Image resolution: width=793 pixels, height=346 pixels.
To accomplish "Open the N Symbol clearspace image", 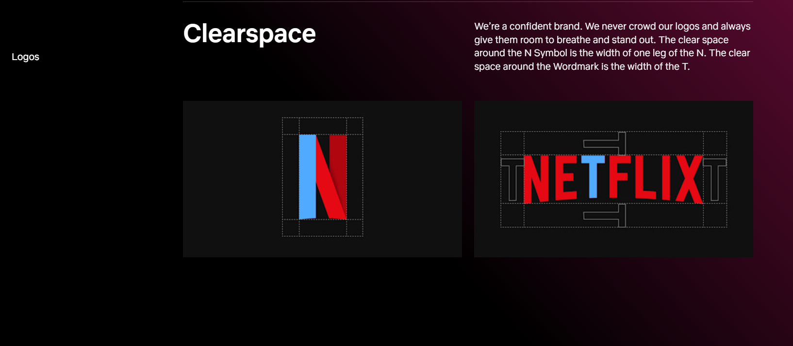I will pyautogui.click(x=322, y=179).
